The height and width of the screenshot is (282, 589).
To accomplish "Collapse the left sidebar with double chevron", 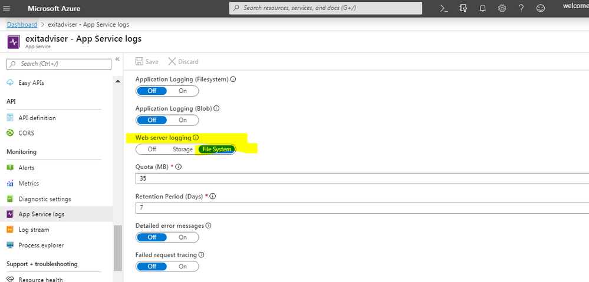I will pyautogui.click(x=117, y=59).
